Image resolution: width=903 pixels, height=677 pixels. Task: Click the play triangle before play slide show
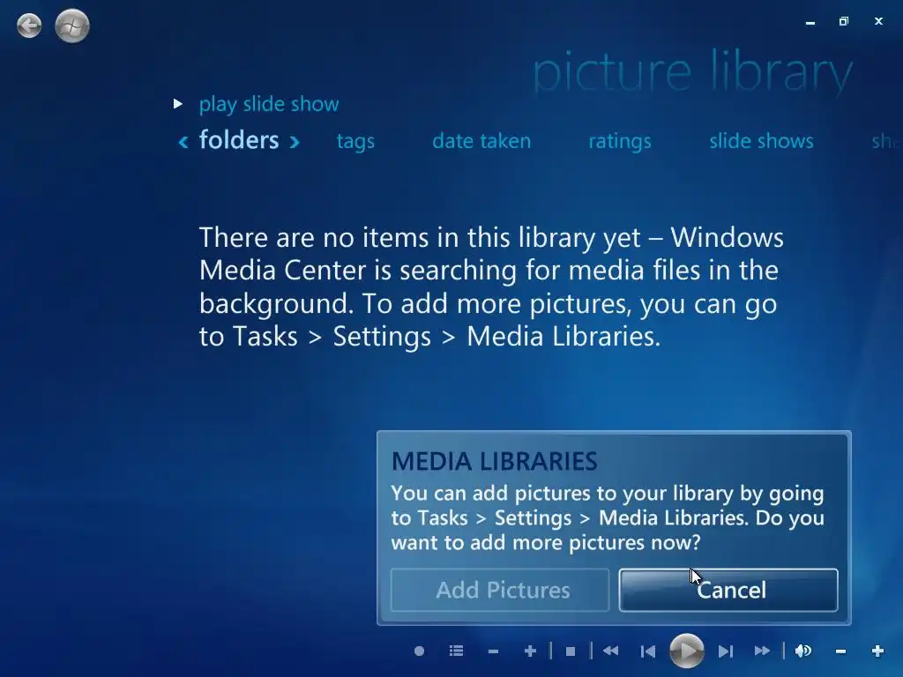pyautogui.click(x=178, y=104)
